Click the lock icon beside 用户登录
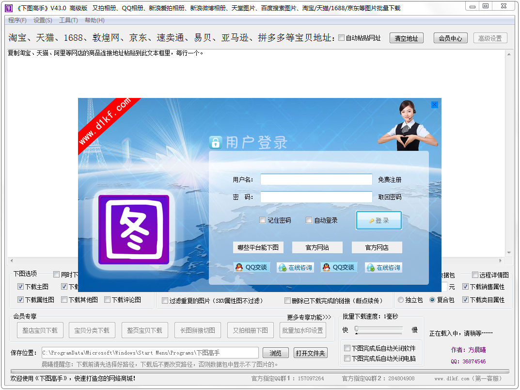 click(x=216, y=143)
